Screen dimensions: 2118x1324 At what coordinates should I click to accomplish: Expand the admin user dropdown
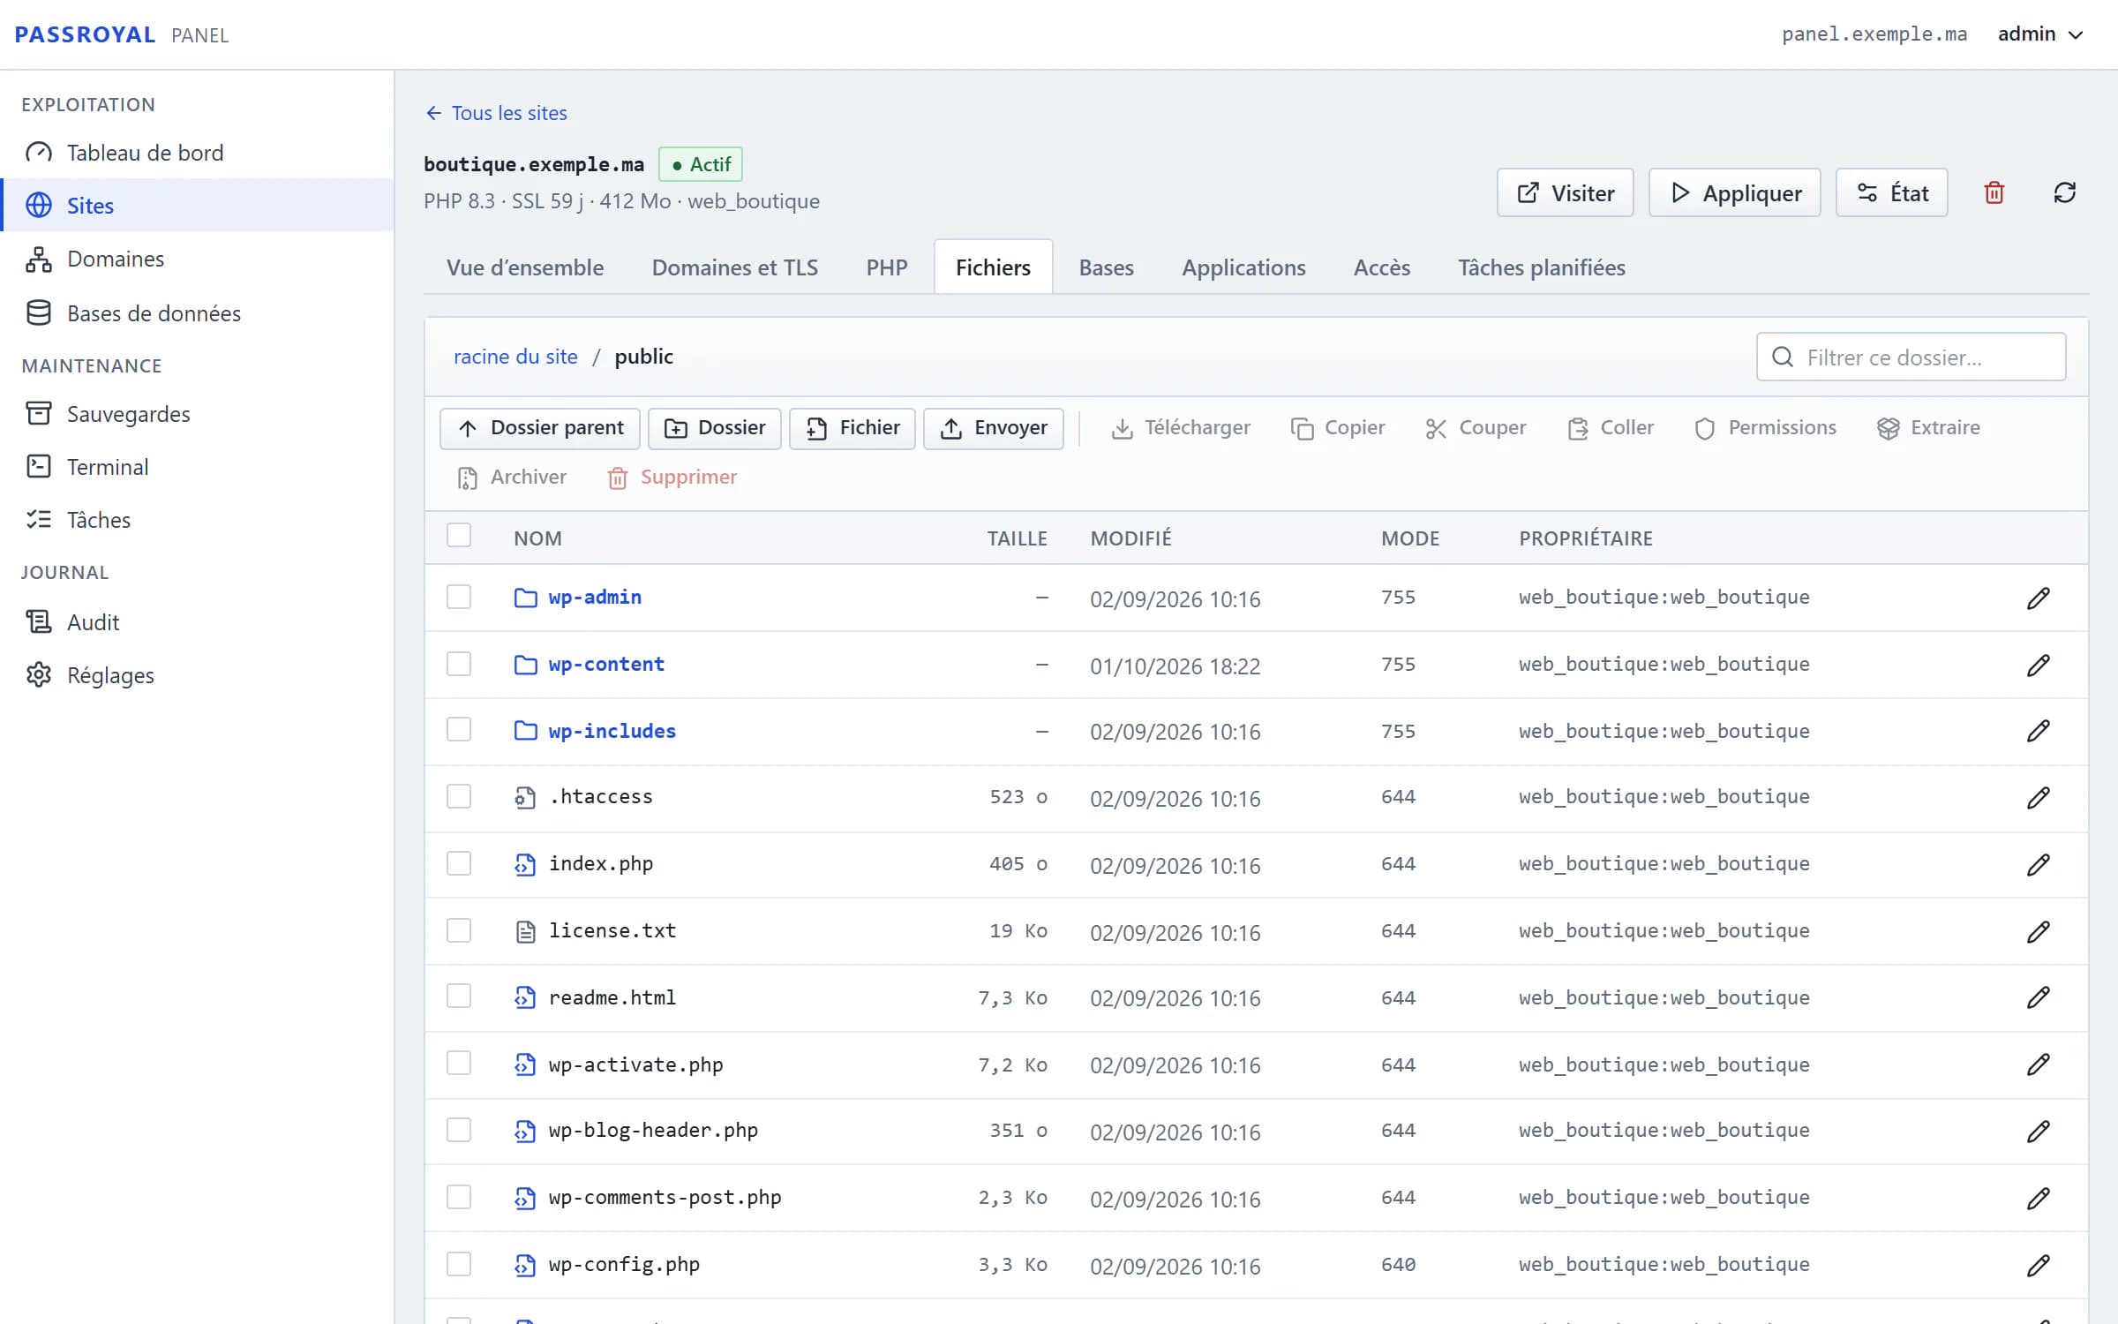(2040, 34)
